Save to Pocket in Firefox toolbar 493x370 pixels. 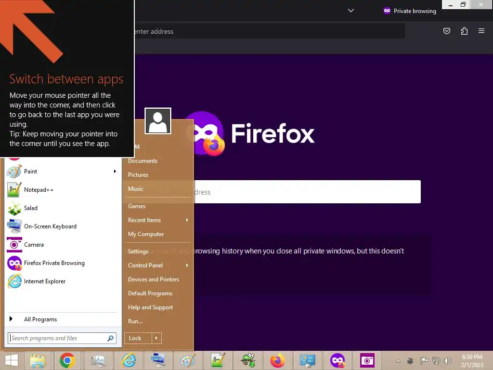click(x=446, y=31)
